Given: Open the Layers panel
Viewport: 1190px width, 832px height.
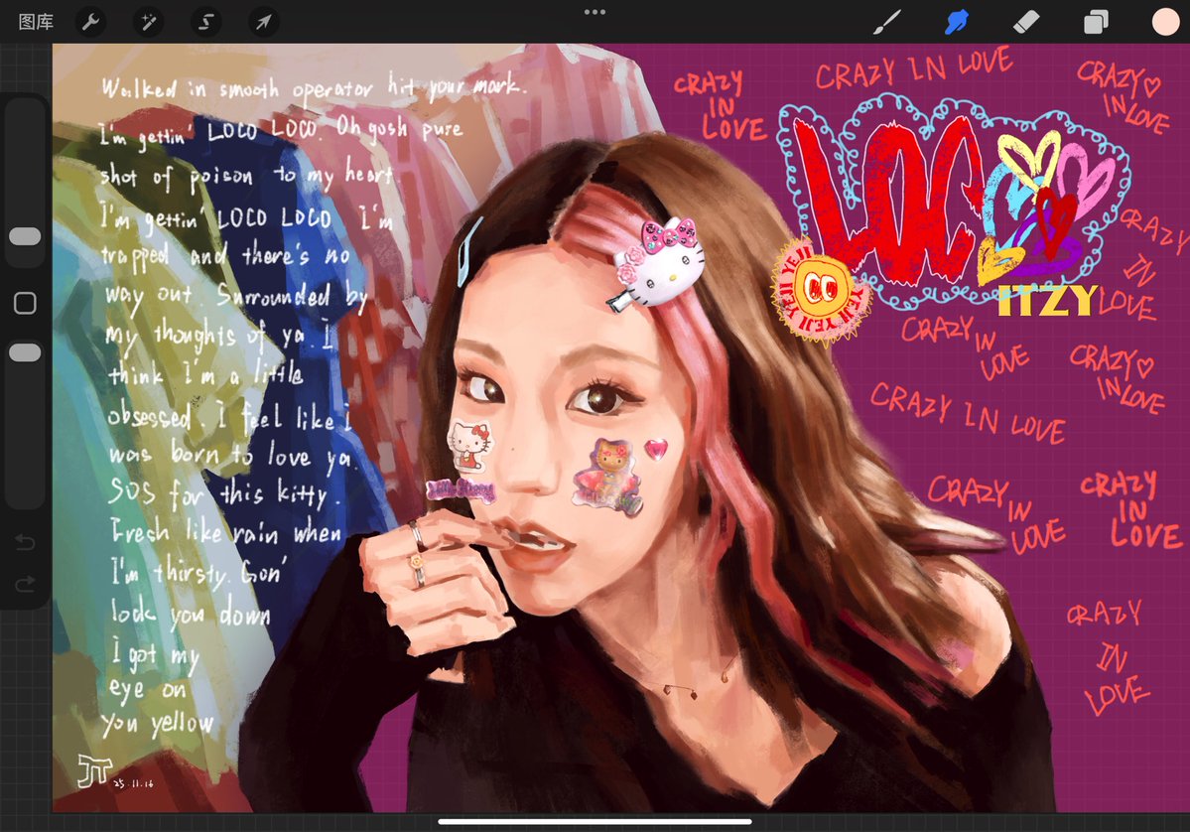Looking at the screenshot, I should coord(1096,22).
